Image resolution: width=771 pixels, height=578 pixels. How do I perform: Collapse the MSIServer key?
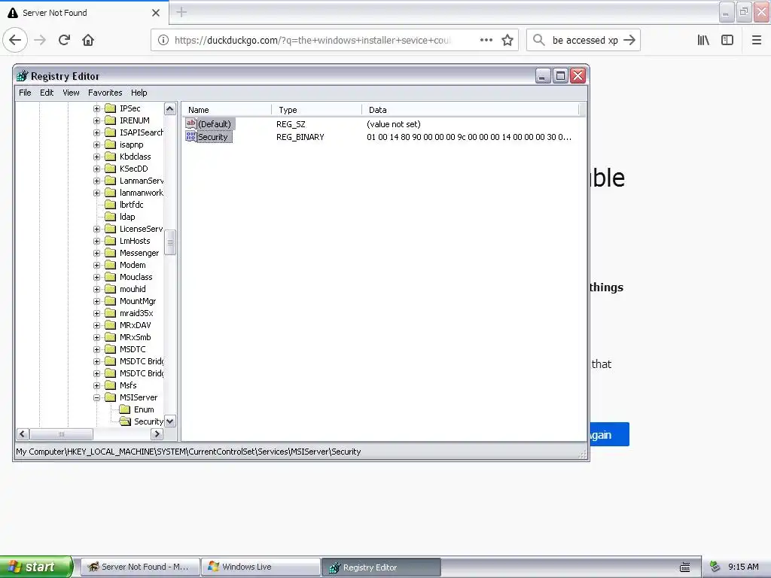coord(97,397)
